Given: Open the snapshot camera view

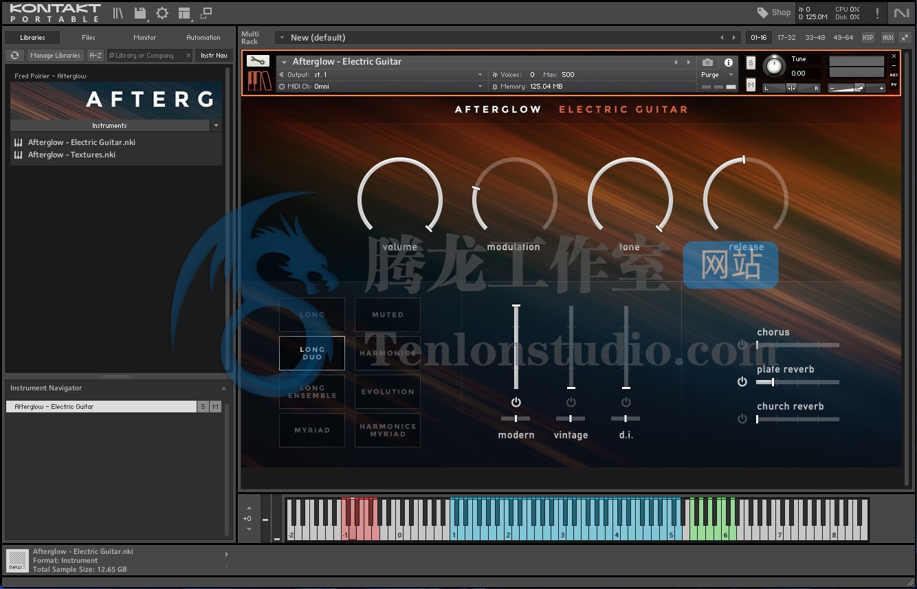Looking at the screenshot, I should point(707,63).
